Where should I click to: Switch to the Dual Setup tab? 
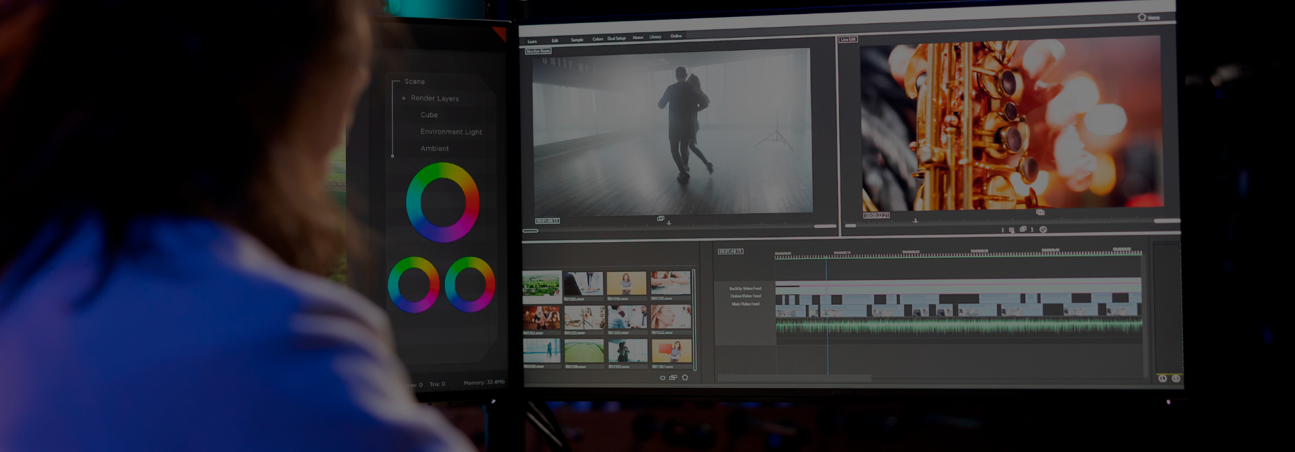coord(616,38)
